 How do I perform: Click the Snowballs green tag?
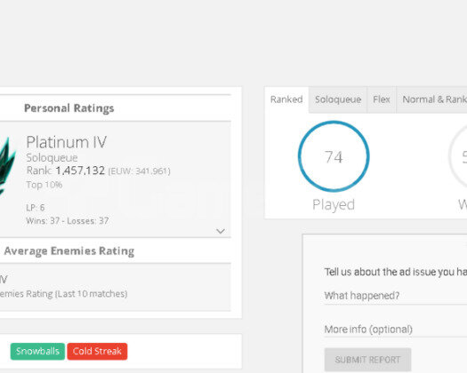click(x=37, y=352)
